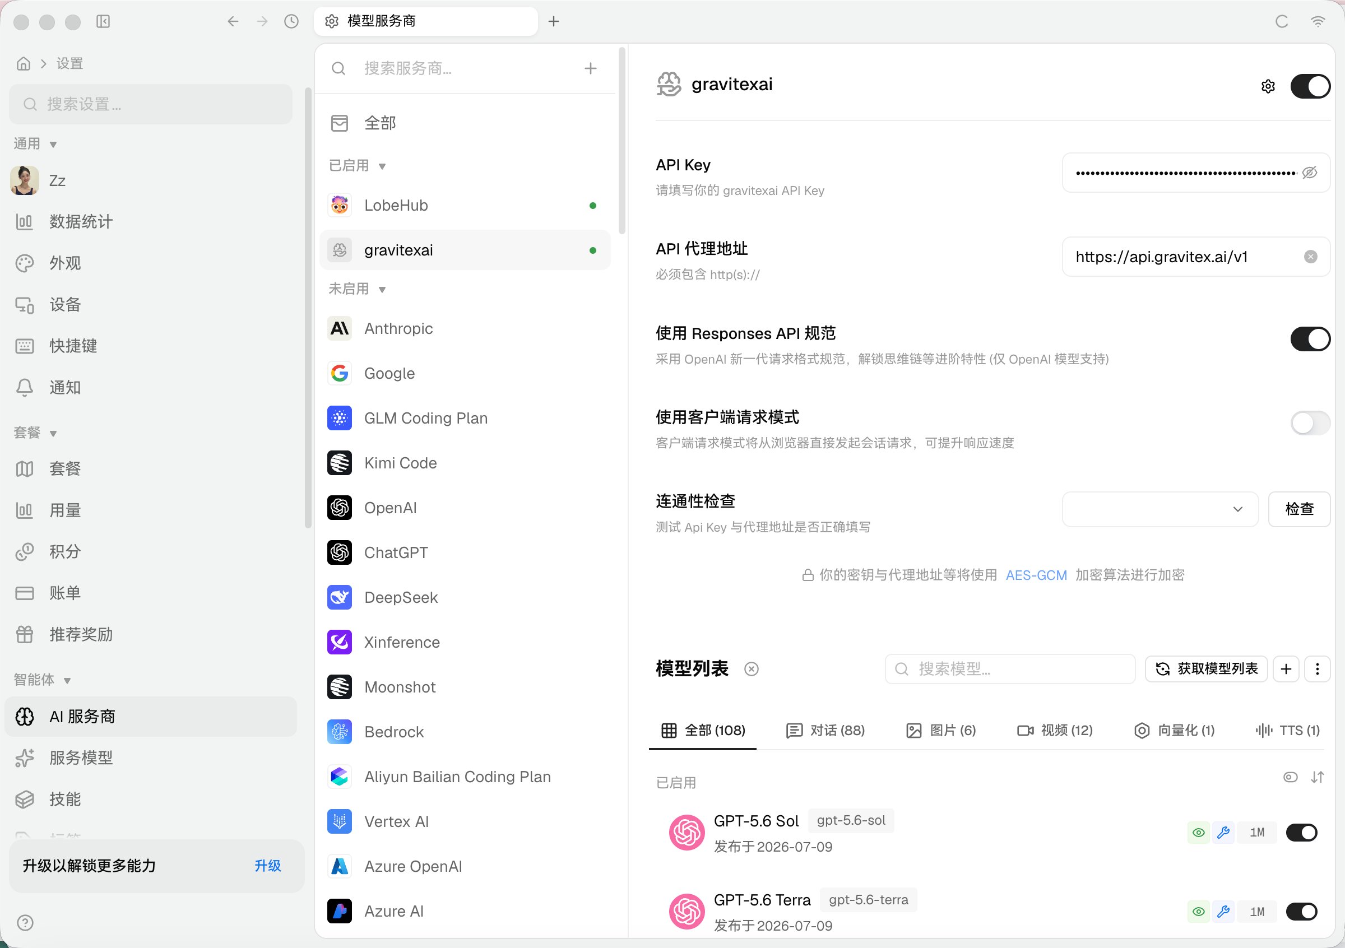1345x948 pixels.
Task: Disable the GPT-5.6 Sol model
Action: (x=1302, y=832)
